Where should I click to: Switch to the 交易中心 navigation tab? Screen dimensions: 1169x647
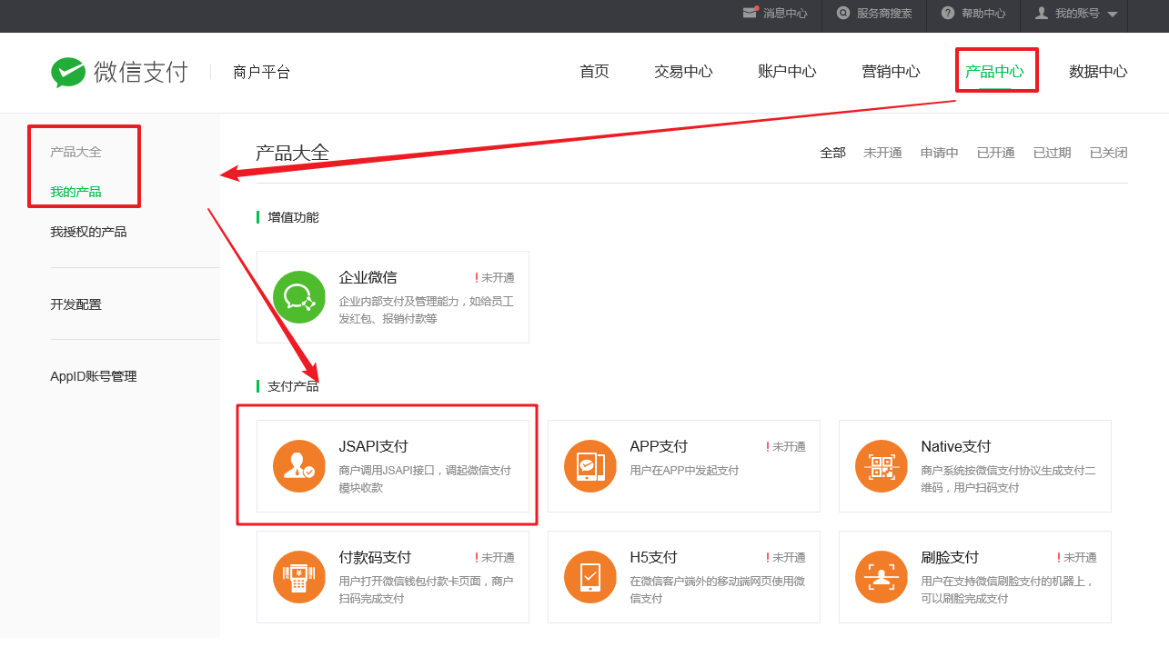[683, 72]
